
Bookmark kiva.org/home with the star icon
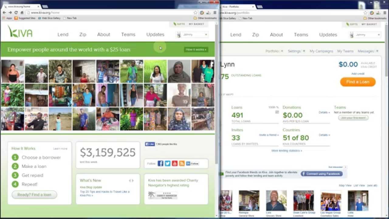click(x=195, y=12)
